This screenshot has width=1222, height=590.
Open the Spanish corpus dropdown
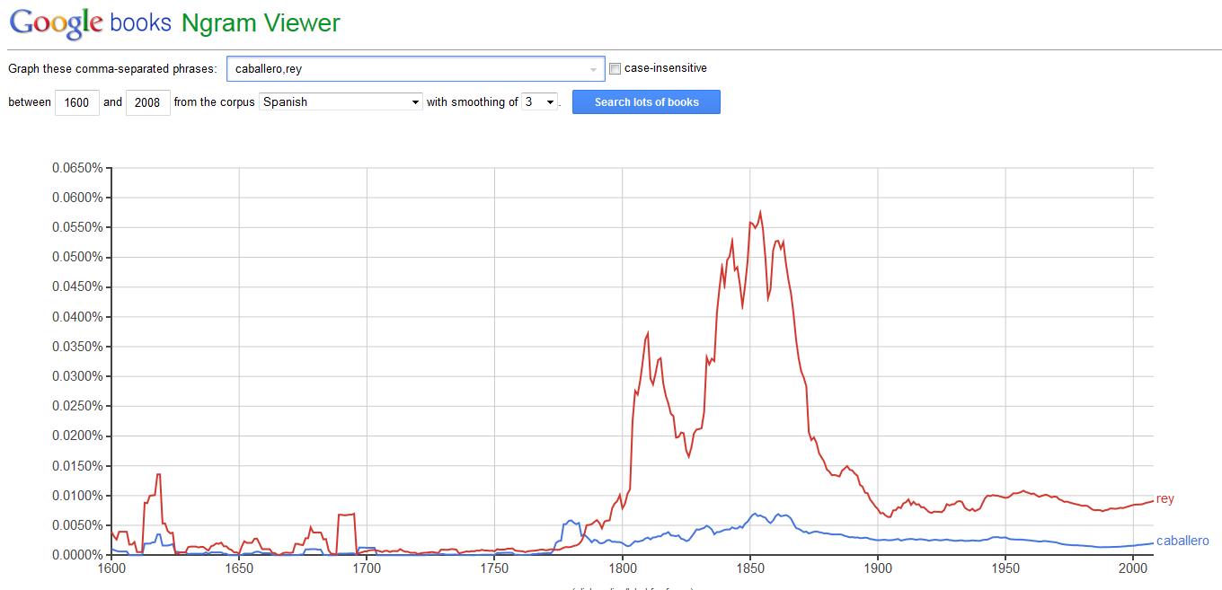341,101
